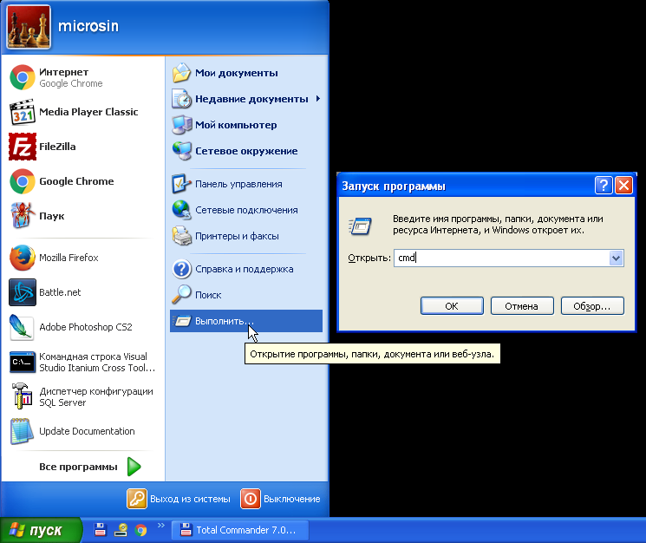The width and height of the screenshot is (646, 543).
Task: Open Adobe Photoshop CS2 feather icon
Action: point(23,327)
